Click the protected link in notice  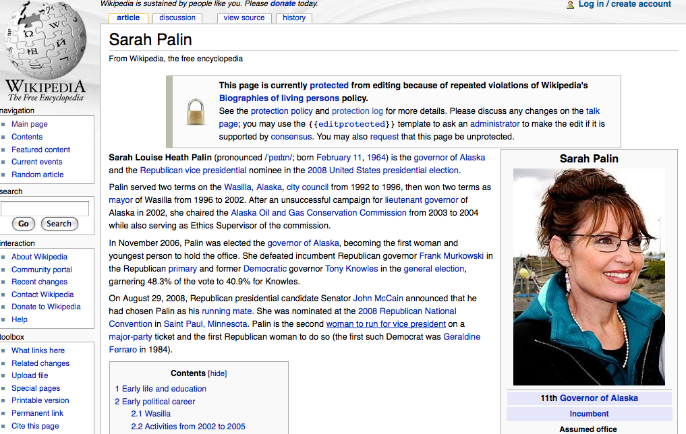(x=329, y=85)
